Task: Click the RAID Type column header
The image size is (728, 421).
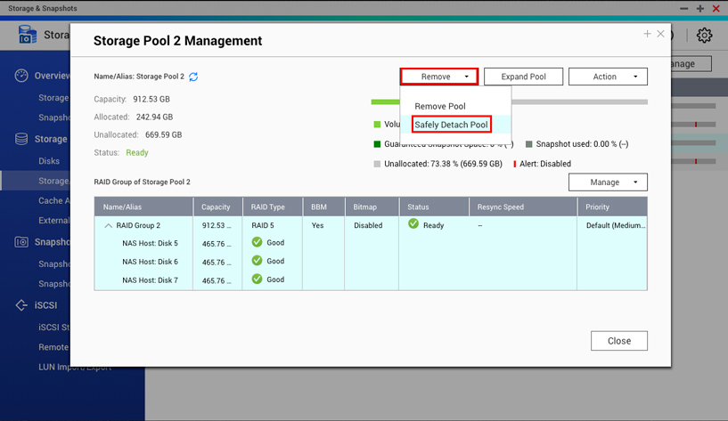Action: tap(273, 206)
